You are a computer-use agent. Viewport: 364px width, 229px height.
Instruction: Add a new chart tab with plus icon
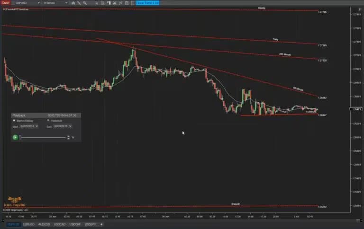tap(101, 224)
